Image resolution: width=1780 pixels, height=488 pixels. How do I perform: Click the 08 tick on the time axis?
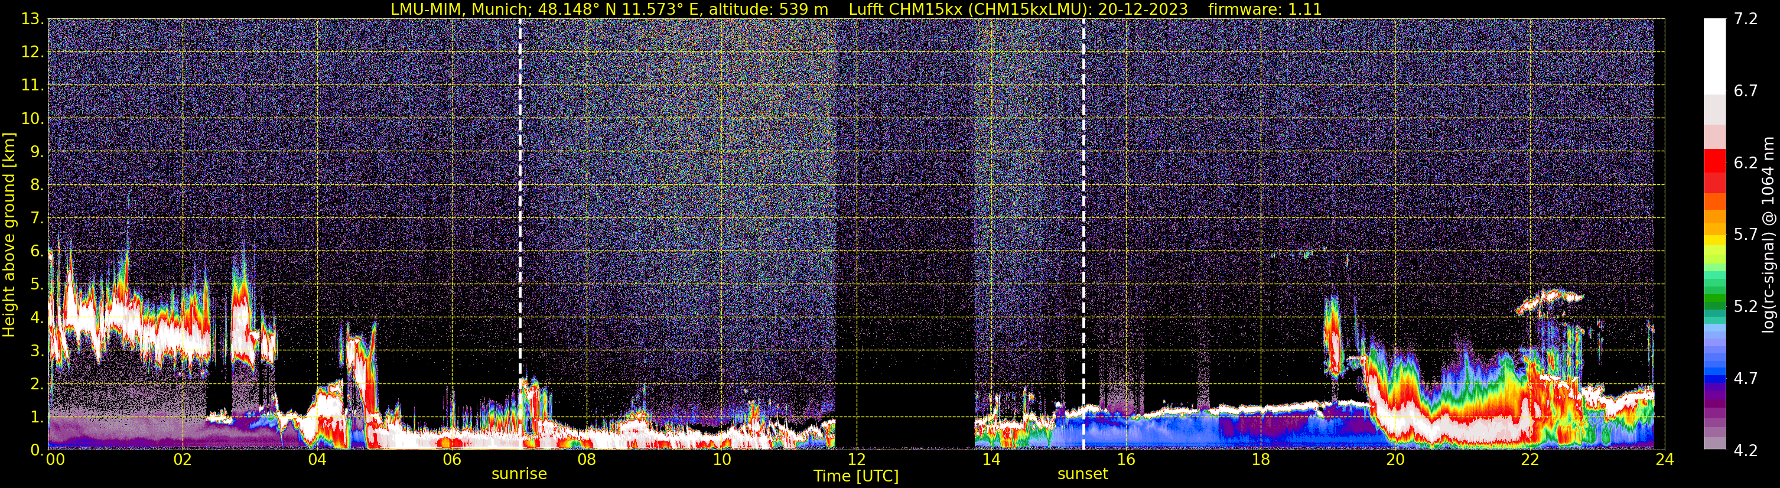coord(587,460)
